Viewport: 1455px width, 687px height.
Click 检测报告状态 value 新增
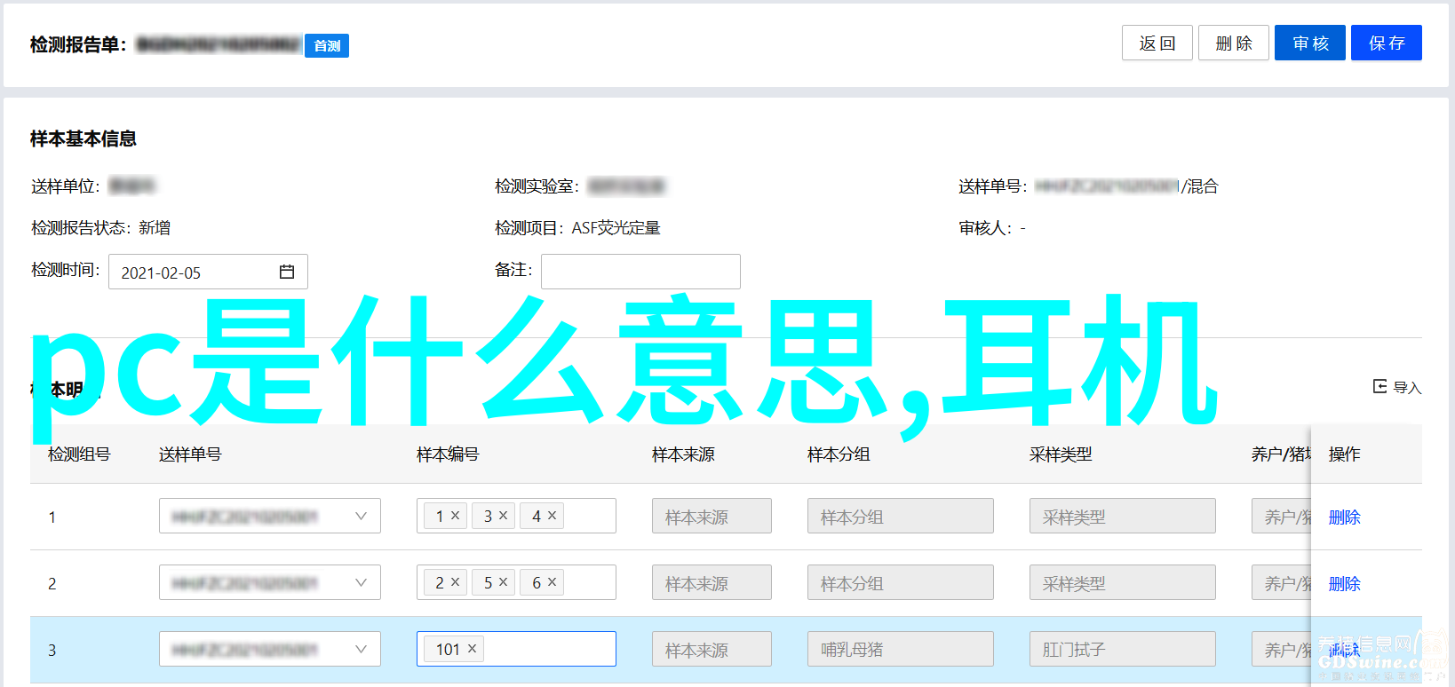tap(155, 228)
